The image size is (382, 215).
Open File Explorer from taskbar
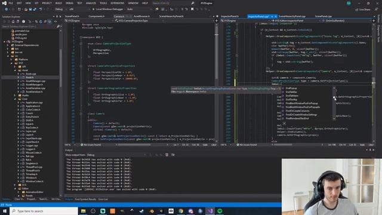84,211
